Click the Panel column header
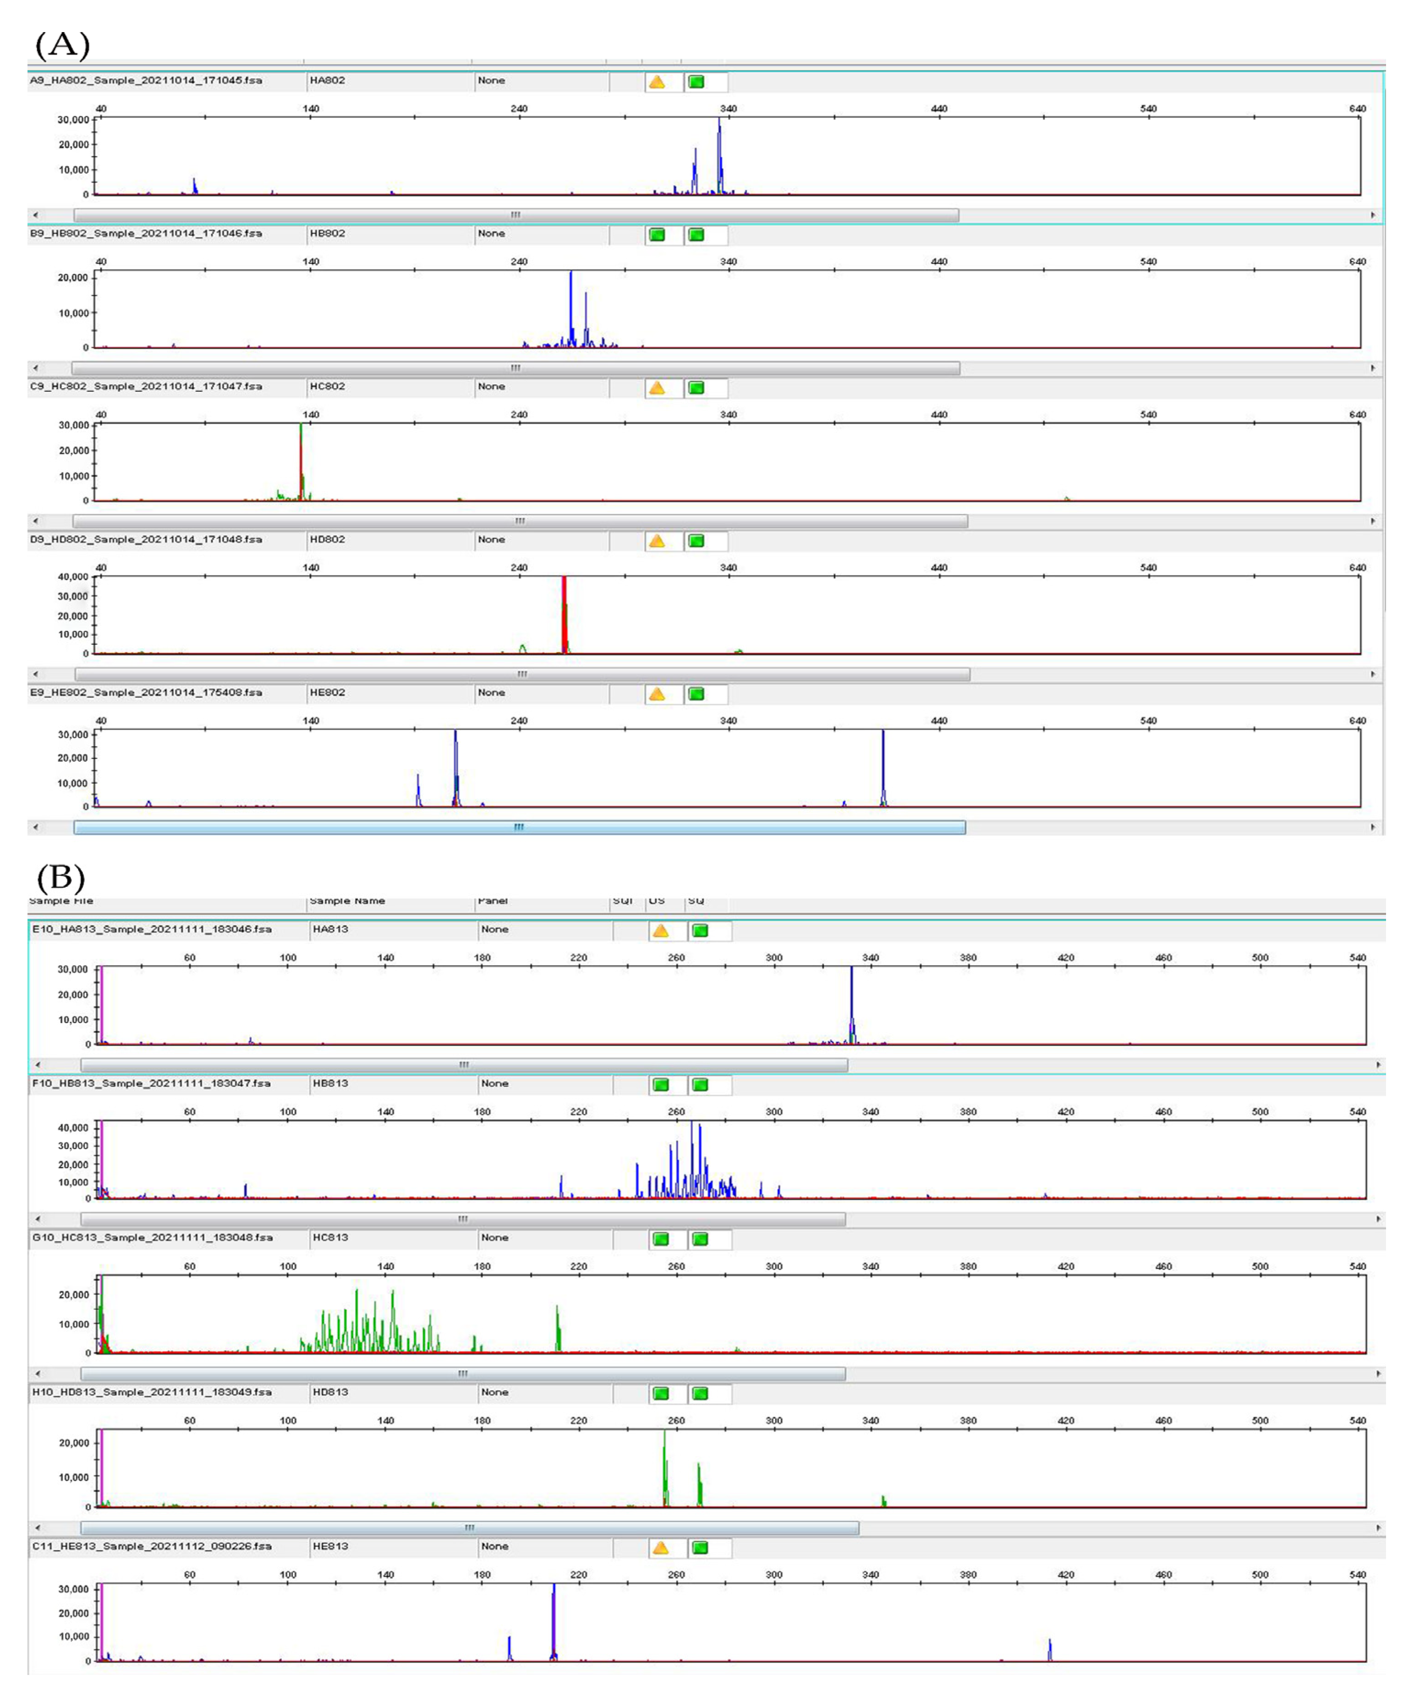This screenshot has height=1702, width=1414. [493, 901]
